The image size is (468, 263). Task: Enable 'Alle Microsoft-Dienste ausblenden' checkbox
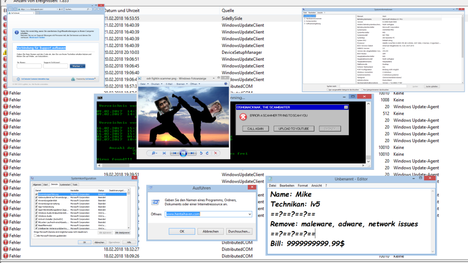coord(35,236)
